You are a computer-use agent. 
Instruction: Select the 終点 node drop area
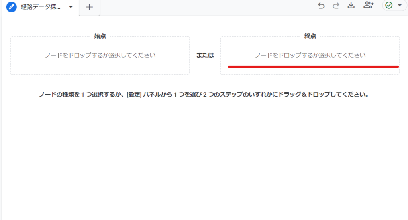(310, 55)
